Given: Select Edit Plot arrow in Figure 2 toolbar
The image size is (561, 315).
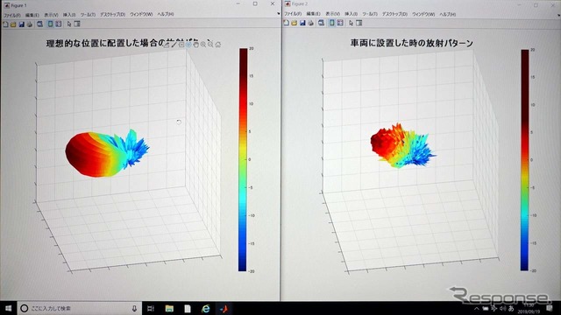Looking at the screenshot, I should 351,23.
